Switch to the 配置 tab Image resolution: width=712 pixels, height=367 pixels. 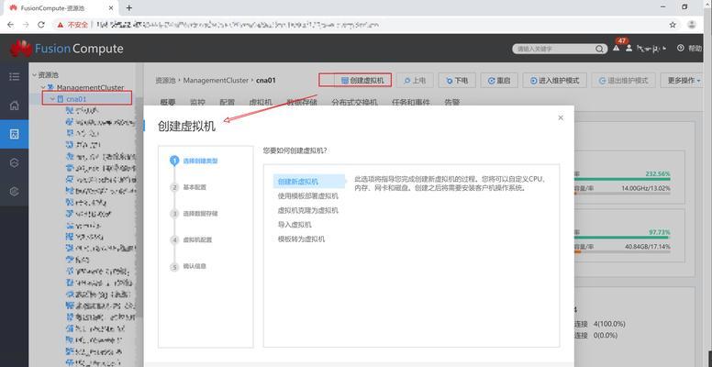[x=227, y=103]
